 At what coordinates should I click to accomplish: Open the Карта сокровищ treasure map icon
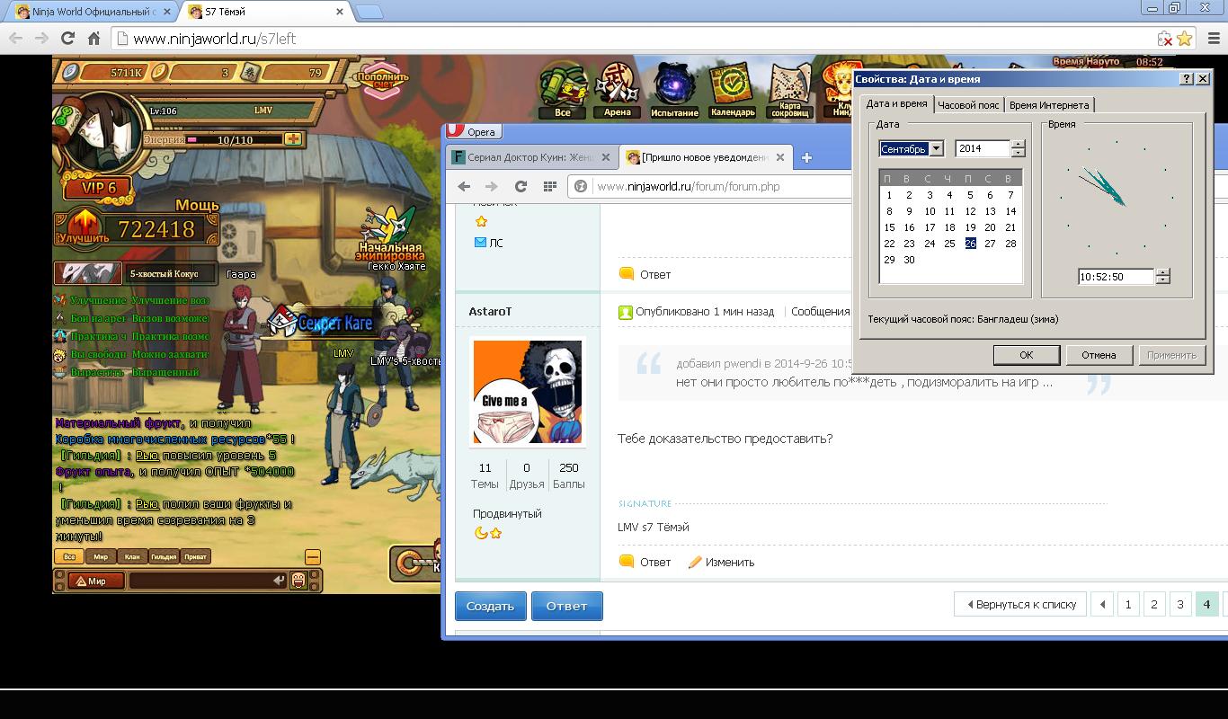click(x=790, y=89)
